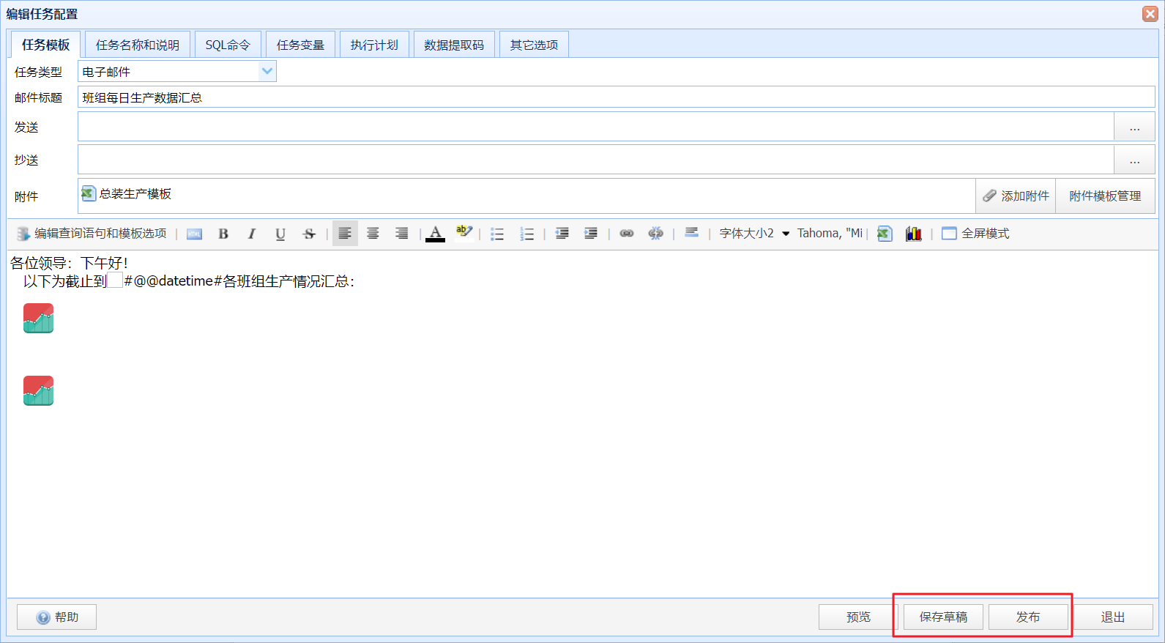Open font color picker
The height and width of the screenshot is (643, 1165).
pyautogui.click(x=435, y=234)
